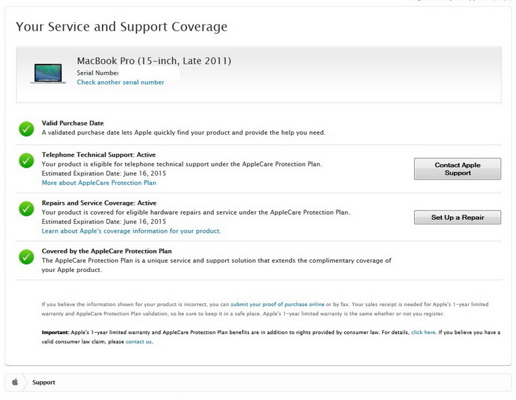
Task: Follow the Learn about Apple's coverage information link
Action: [x=131, y=231]
